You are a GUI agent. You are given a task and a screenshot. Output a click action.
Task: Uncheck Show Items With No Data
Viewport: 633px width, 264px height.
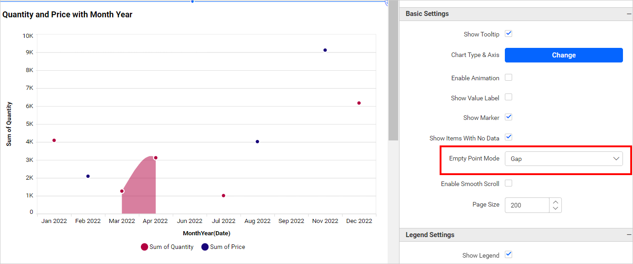pyautogui.click(x=508, y=137)
